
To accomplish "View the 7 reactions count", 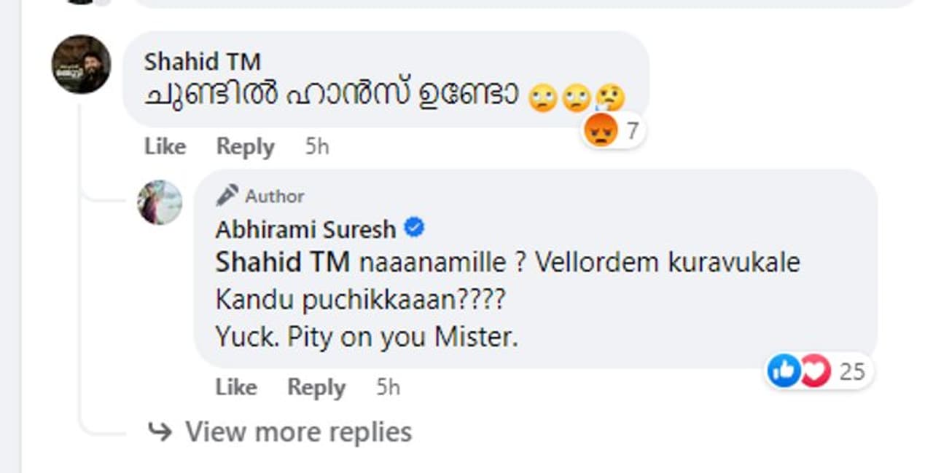I will coord(632,132).
